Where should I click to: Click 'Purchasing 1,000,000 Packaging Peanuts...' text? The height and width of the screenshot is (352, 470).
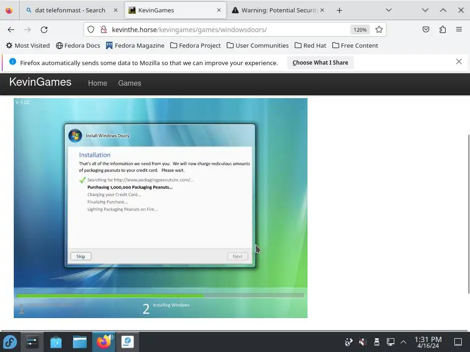130,187
